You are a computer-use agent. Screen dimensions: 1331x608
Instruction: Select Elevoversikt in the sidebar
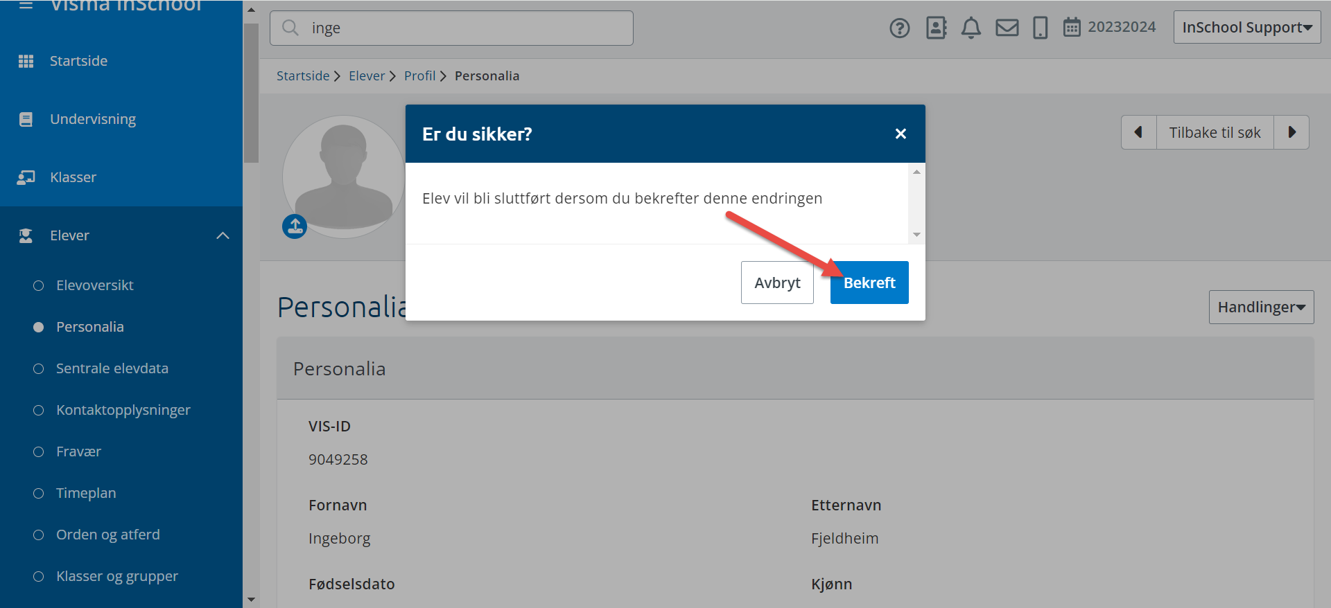[95, 285]
